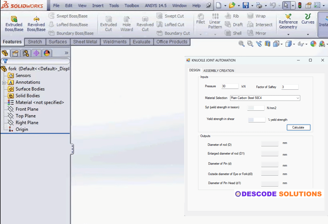328x224 pixels.
Task: Click the Print icon
Action: [x=259, y=5]
